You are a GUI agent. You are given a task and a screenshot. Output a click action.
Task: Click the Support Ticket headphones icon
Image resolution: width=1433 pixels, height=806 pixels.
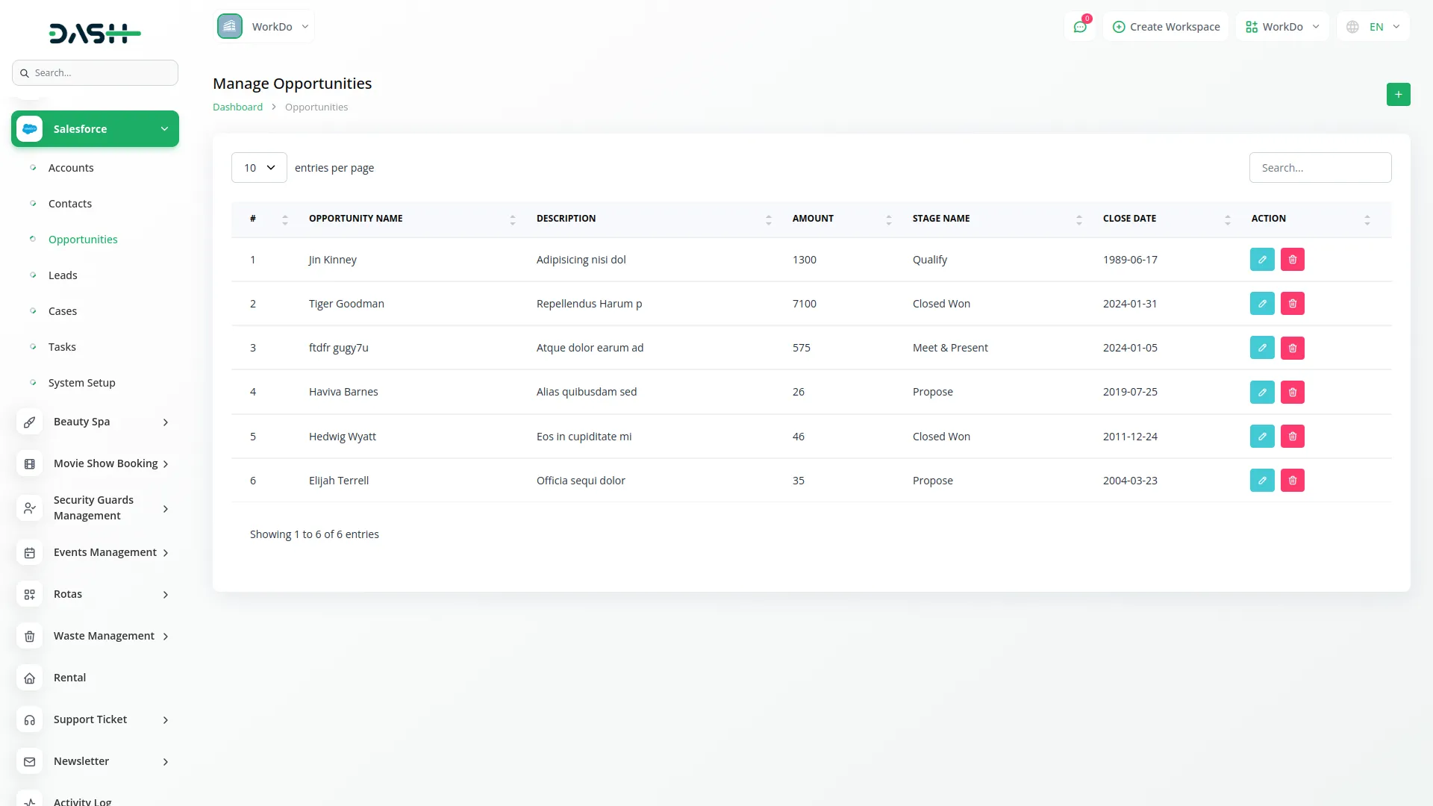(29, 719)
